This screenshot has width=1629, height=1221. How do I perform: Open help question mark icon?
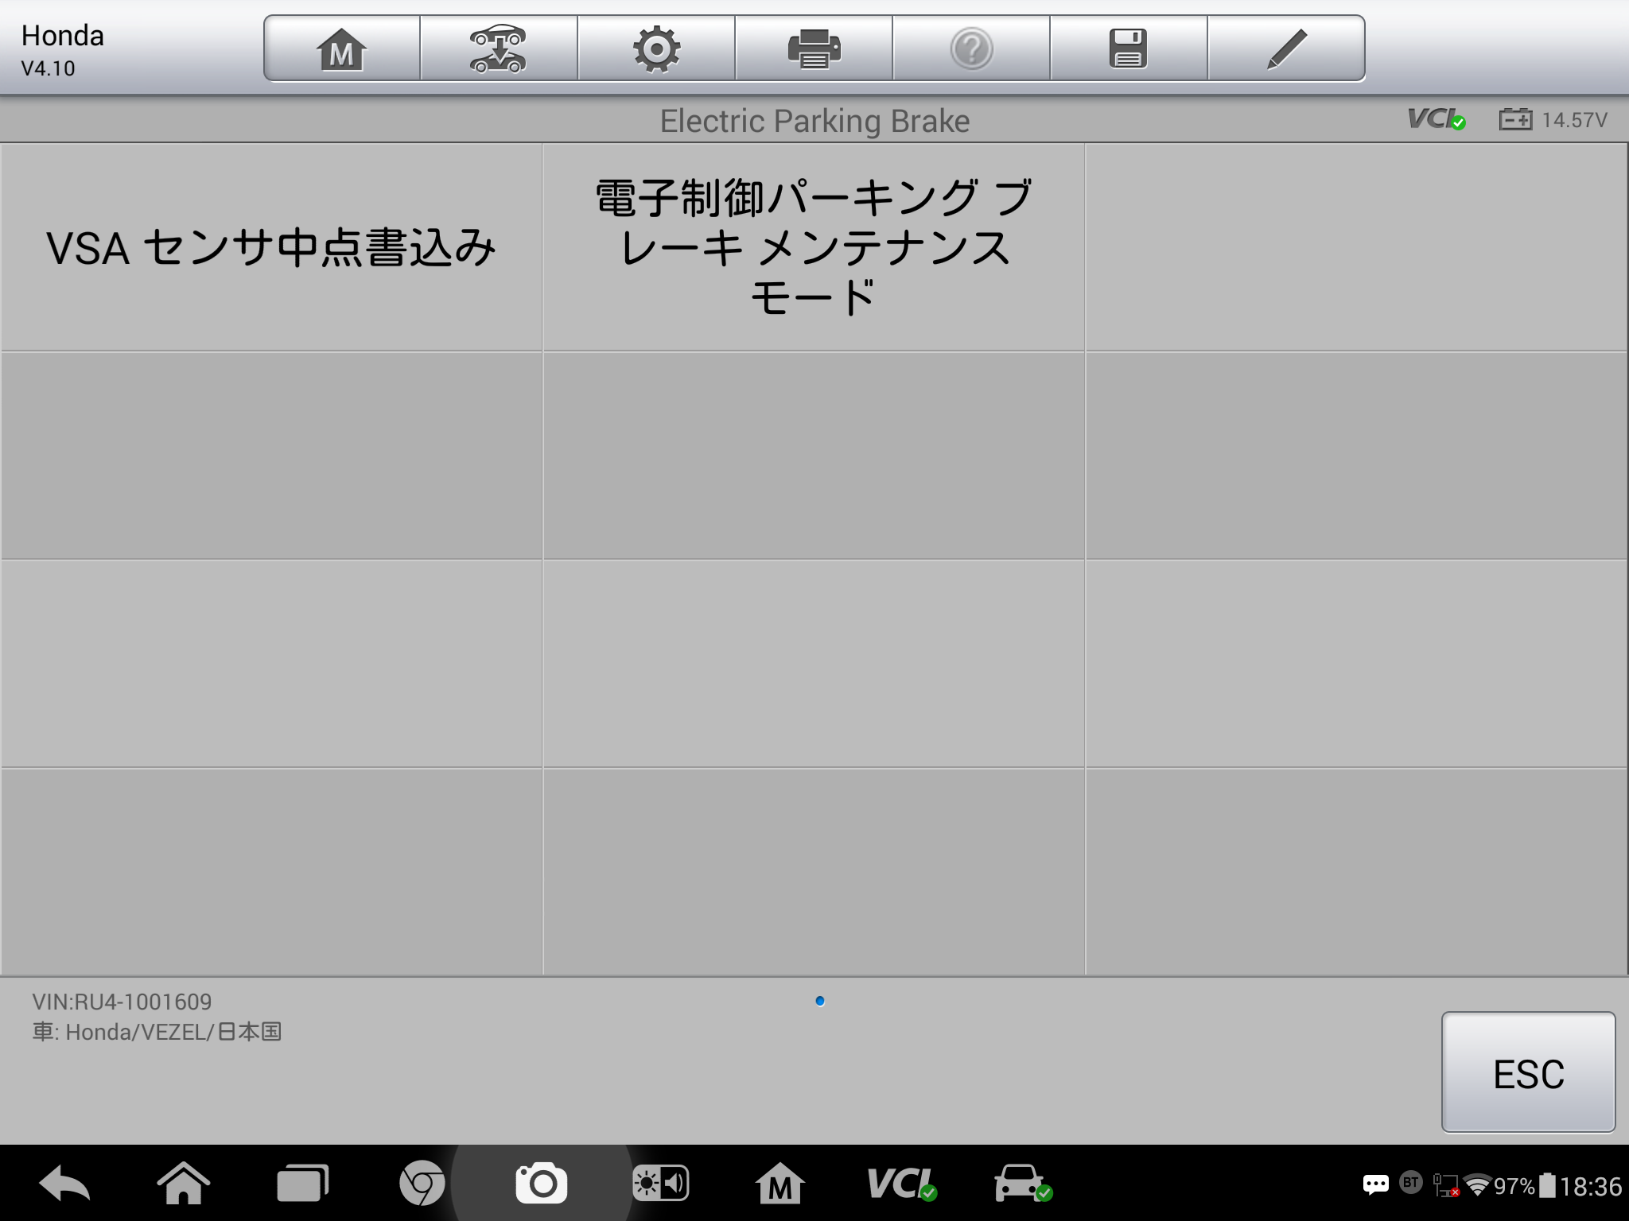pos(971,48)
